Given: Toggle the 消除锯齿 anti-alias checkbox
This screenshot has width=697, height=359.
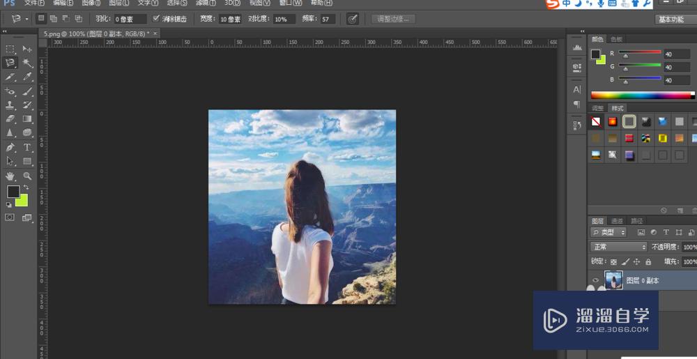Looking at the screenshot, I should pos(156,19).
